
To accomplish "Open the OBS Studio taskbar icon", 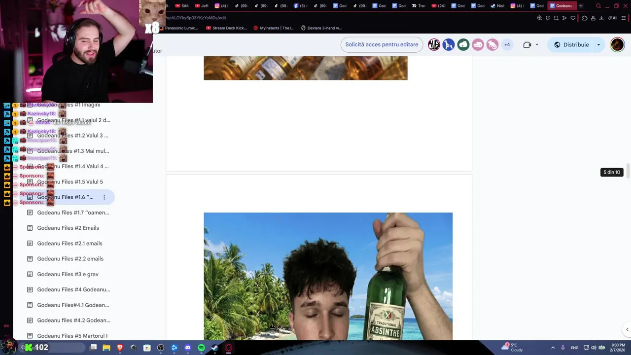I will (x=161, y=348).
